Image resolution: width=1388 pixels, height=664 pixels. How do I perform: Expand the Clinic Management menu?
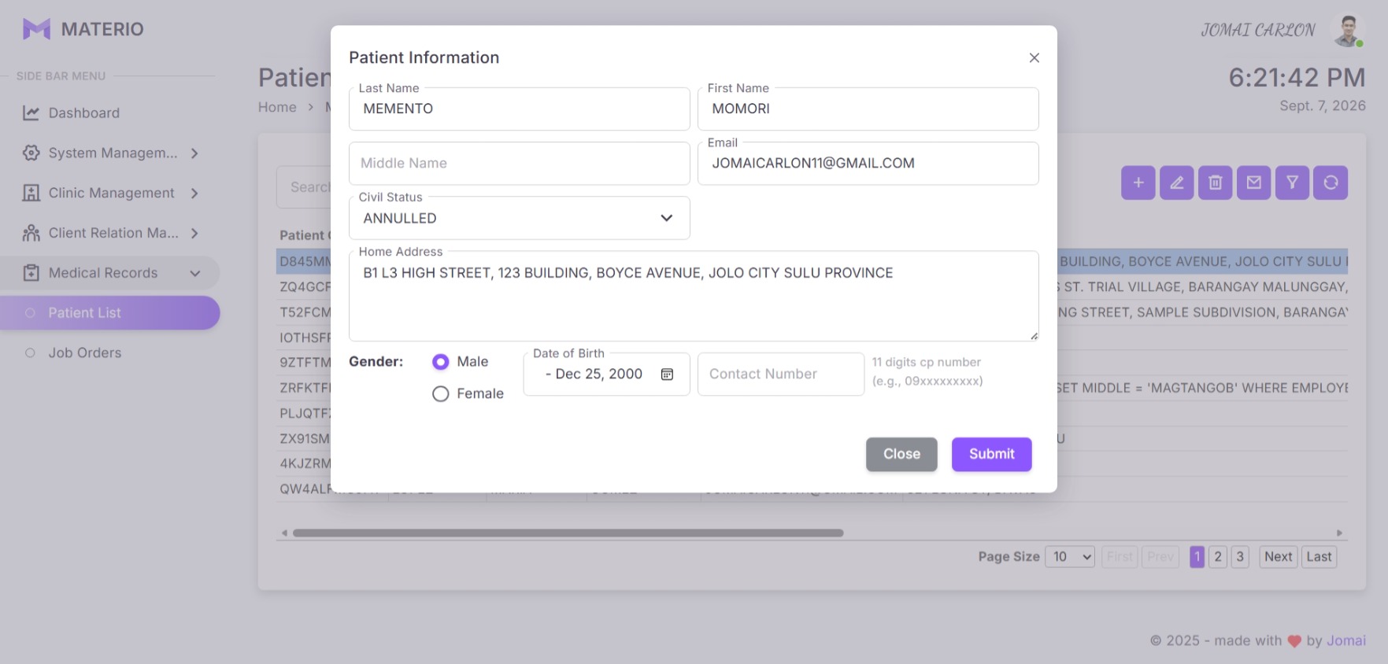(110, 193)
